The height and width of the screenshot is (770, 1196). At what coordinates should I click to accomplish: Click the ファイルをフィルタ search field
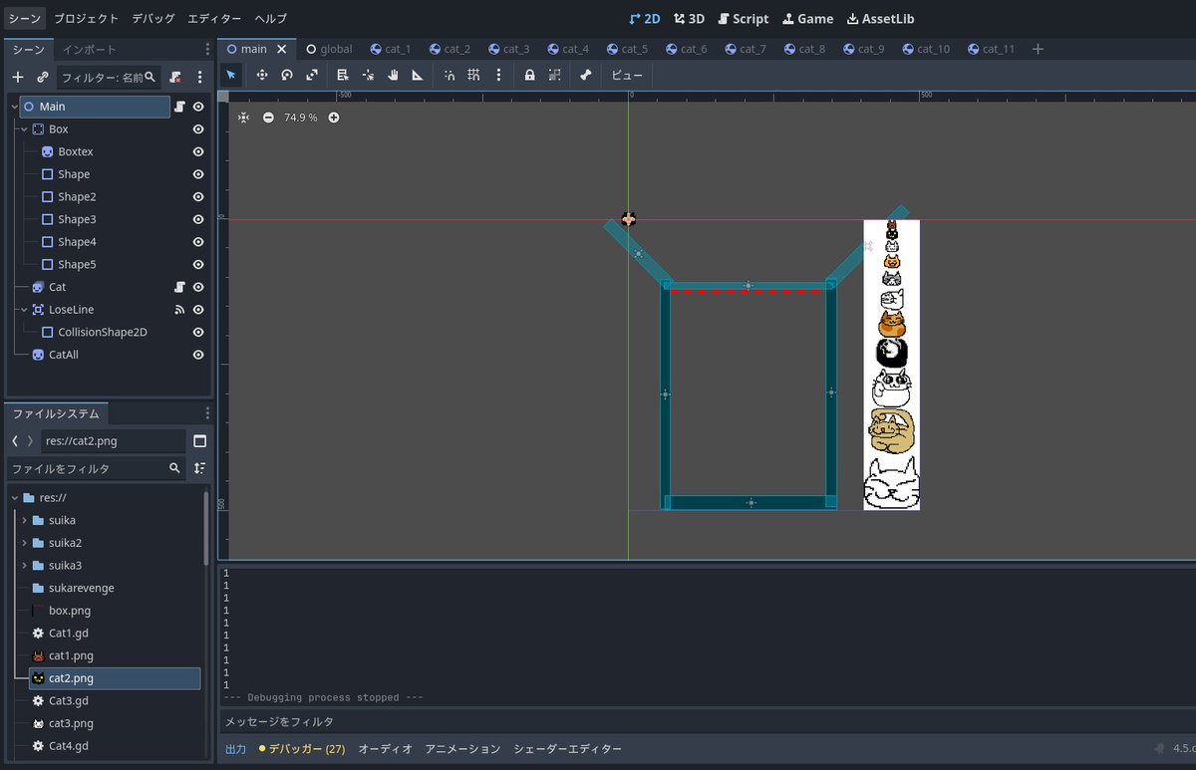(96, 468)
